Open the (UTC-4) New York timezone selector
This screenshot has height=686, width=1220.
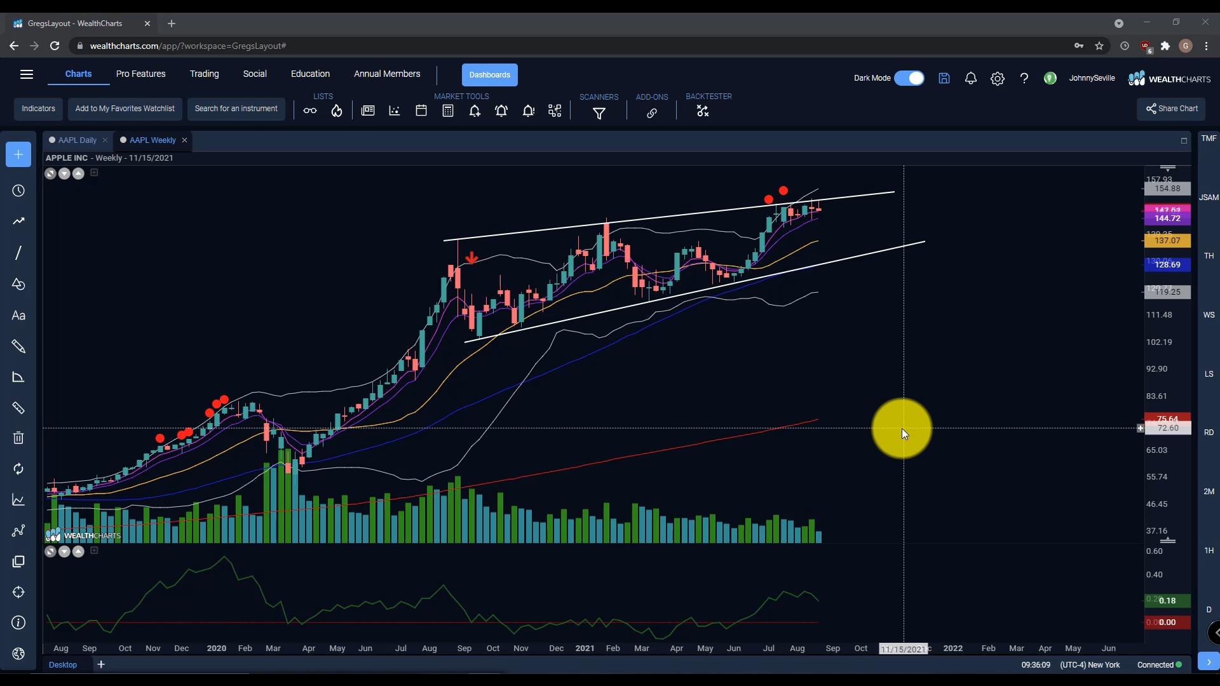tap(1090, 665)
